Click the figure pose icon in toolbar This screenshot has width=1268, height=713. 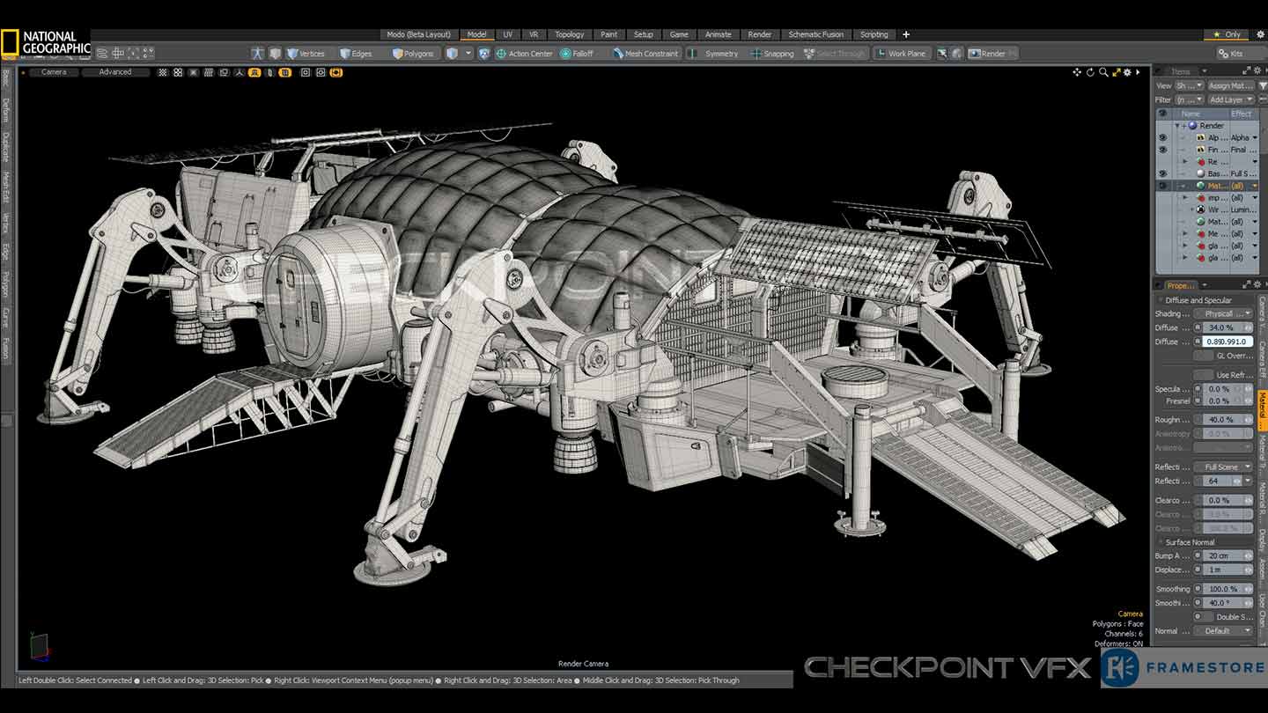pyautogui.click(x=257, y=54)
